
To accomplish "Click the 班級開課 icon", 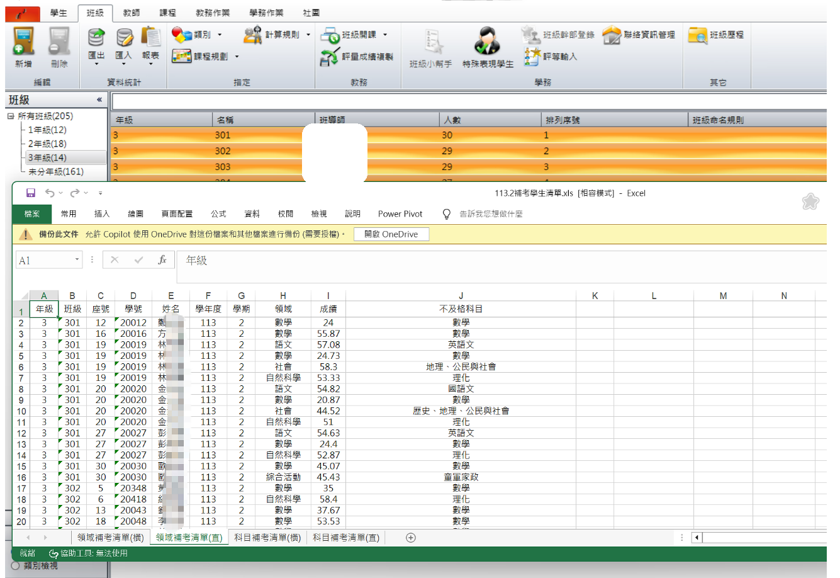I will (330, 35).
